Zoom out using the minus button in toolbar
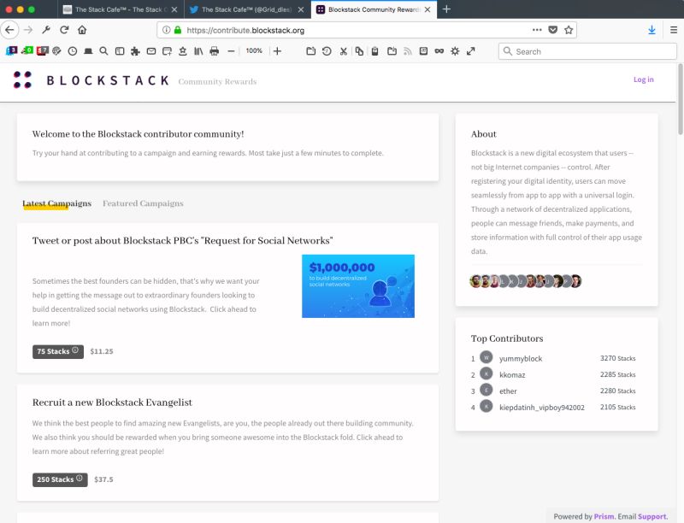Viewport: 684px width, 523px height. point(232,50)
